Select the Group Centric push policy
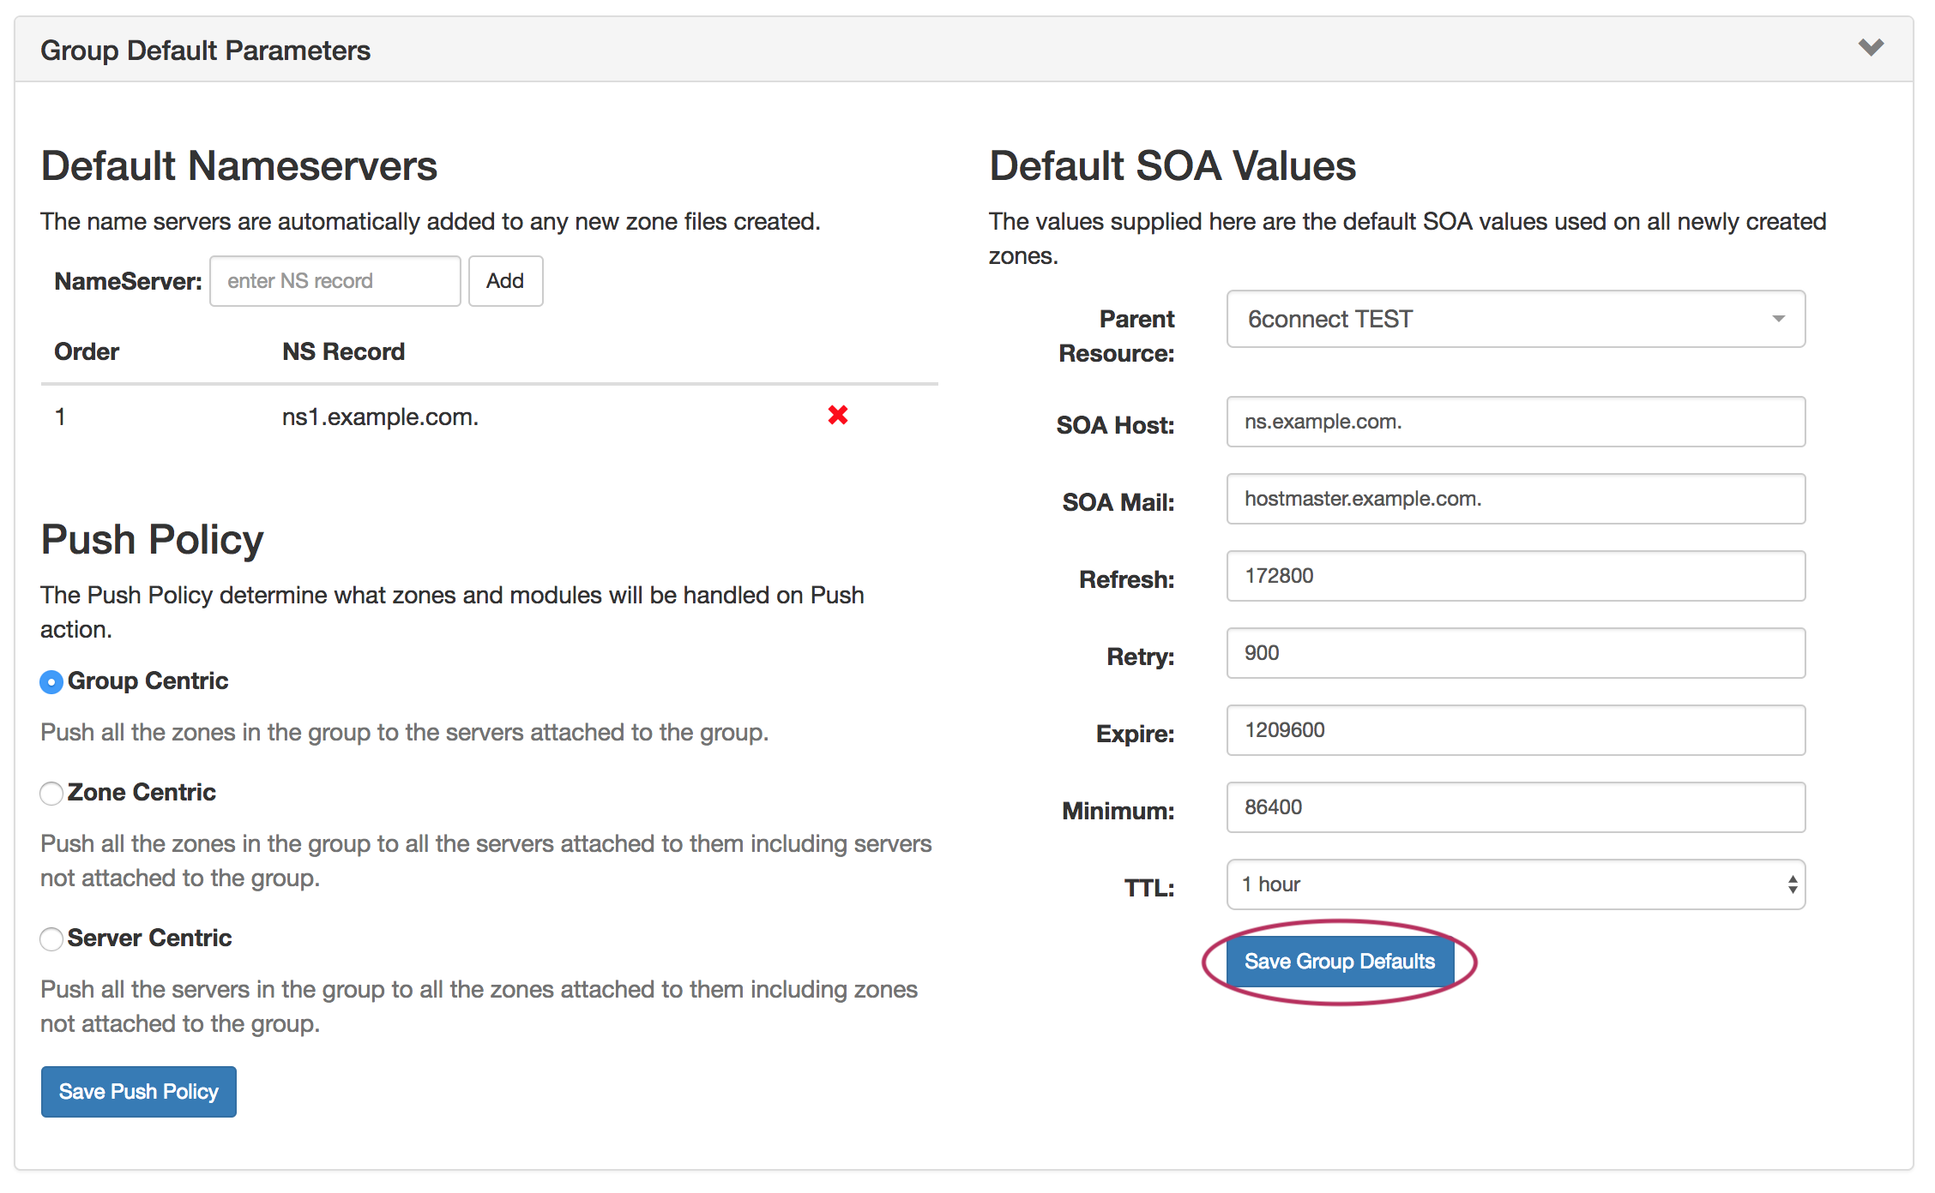The height and width of the screenshot is (1193, 1935). (x=51, y=682)
